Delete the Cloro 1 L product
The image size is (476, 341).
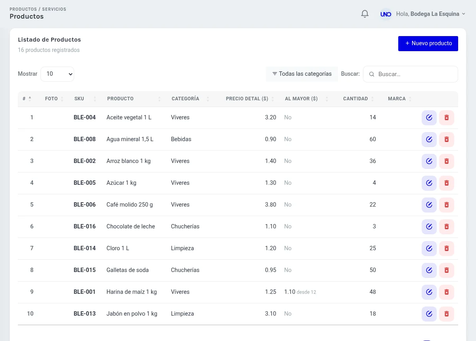[x=447, y=249]
